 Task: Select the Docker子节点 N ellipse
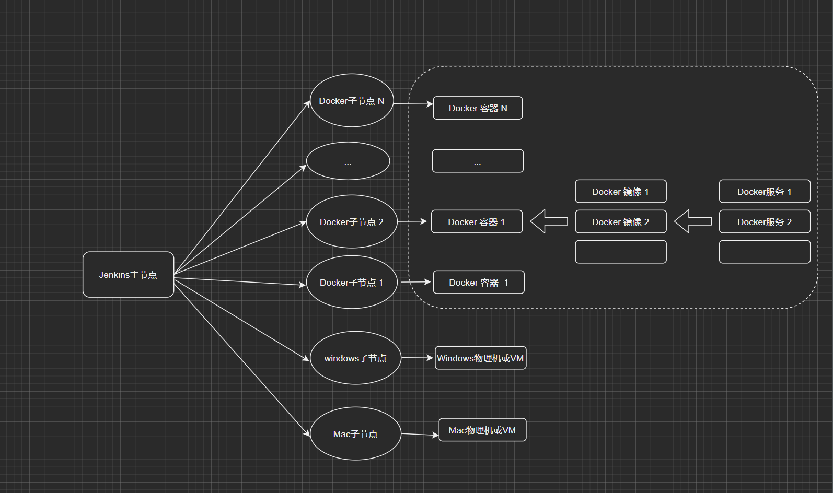pyautogui.click(x=352, y=100)
